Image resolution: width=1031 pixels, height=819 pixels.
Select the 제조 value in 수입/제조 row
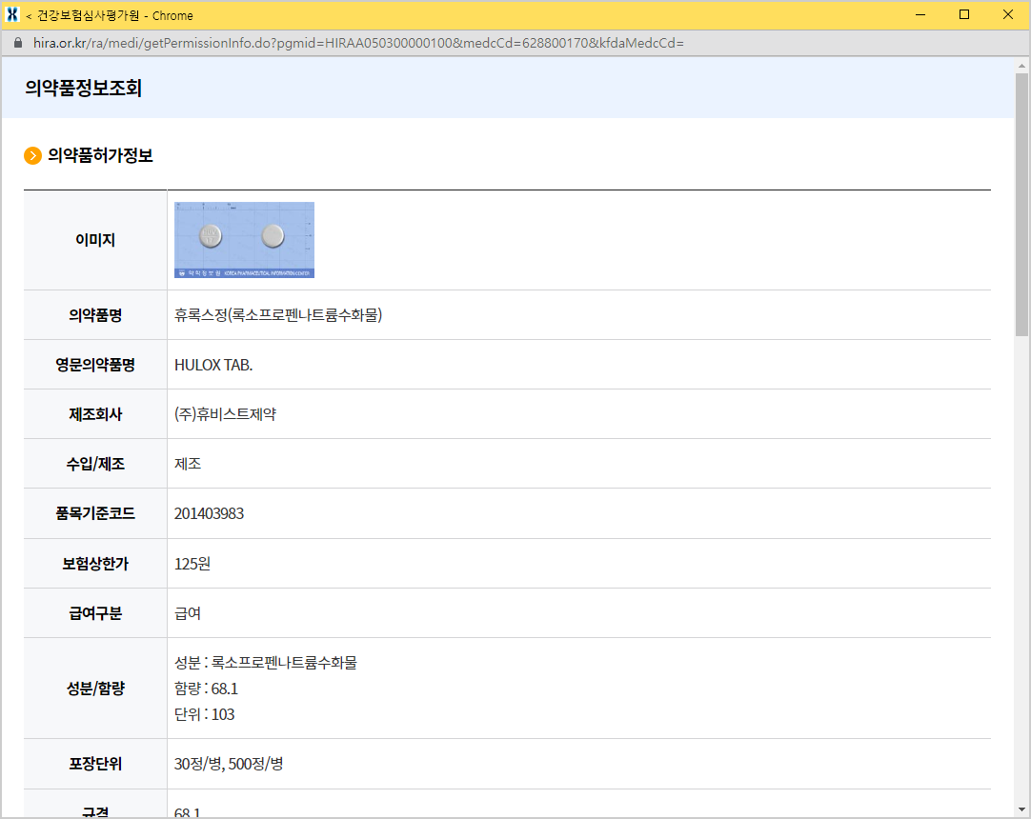tap(188, 464)
